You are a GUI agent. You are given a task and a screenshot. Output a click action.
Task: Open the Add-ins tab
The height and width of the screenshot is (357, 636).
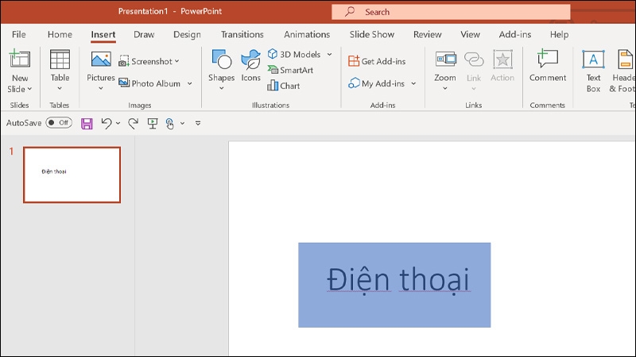[514, 34]
